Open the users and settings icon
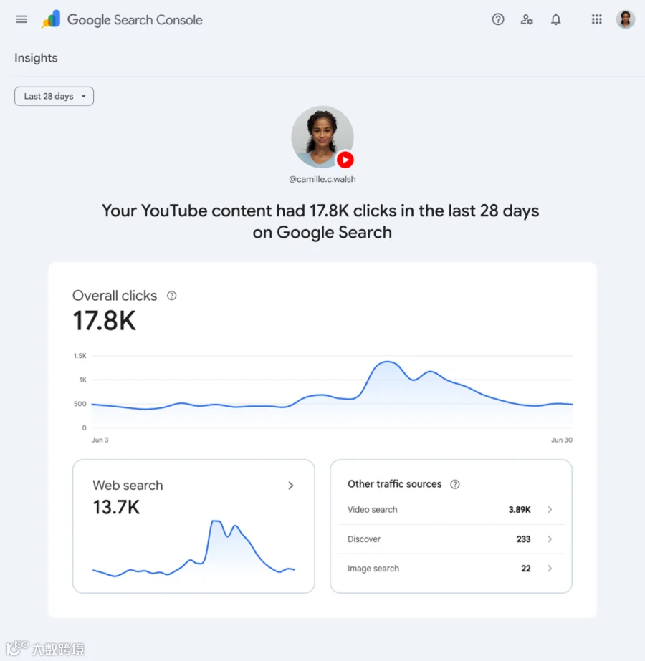Screen dimensions: 645x661 (527, 19)
